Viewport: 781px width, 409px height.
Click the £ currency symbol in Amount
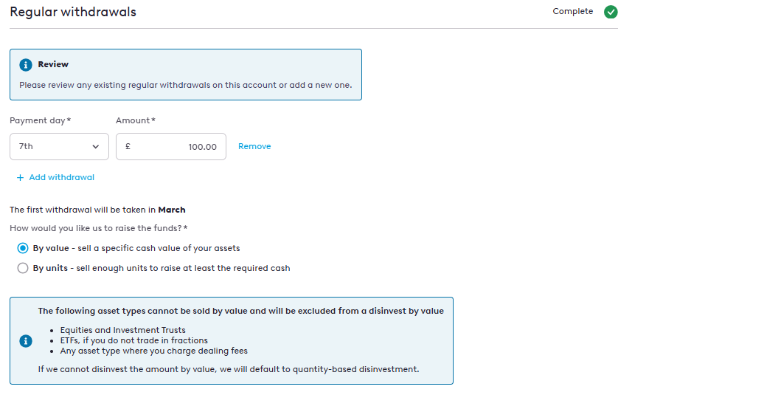tap(128, 147)
